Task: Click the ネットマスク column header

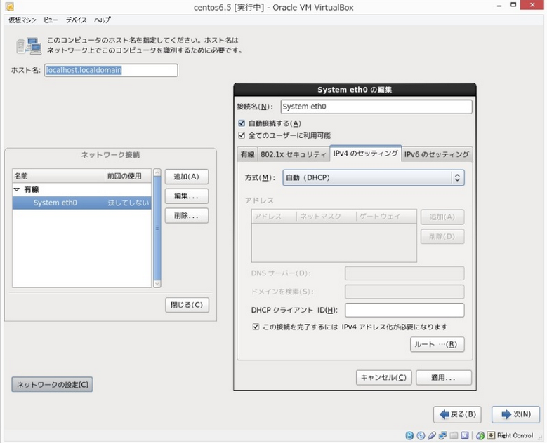Action: [327, 217]
